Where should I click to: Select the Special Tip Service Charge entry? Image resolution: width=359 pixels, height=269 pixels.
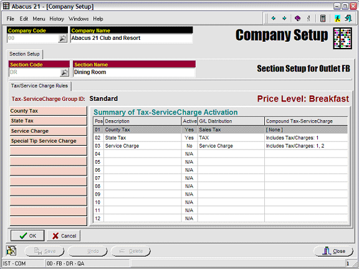(x=49, y=141)
